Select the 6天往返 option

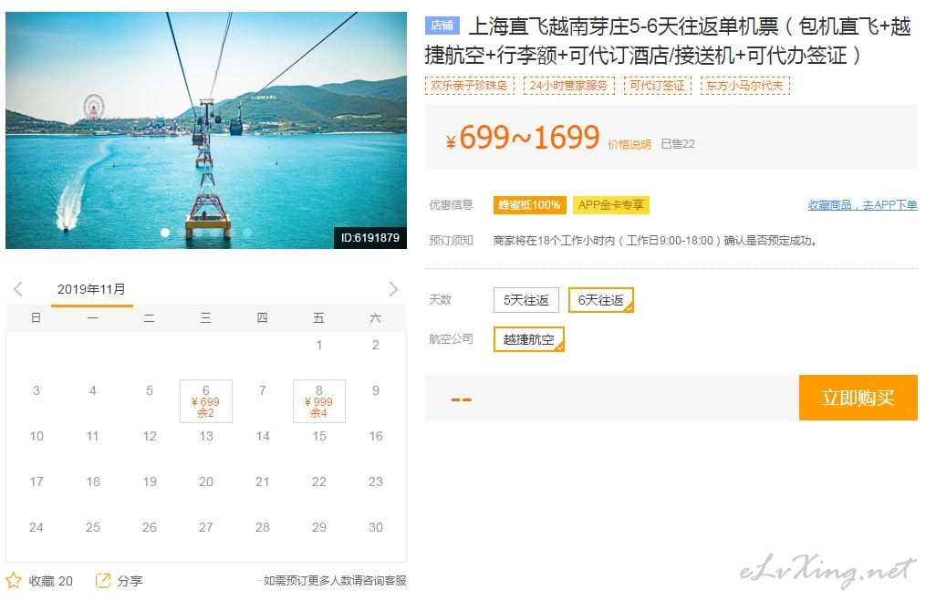pos(600,300)
